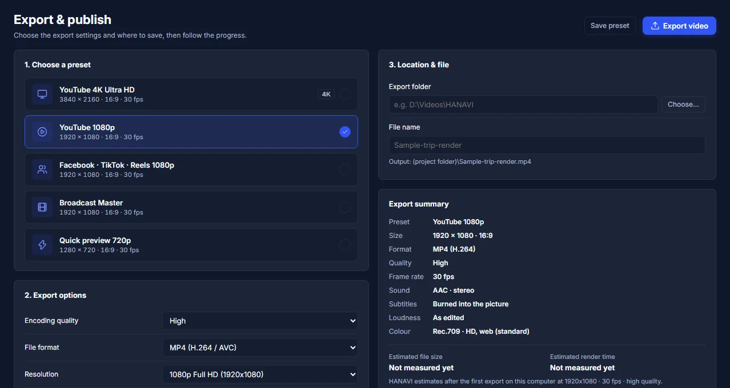Viewport: 730px width, 388px height.
Task: Click the checked YouTube 1080p radio button
Action: pyautogui.click(x=345, y=132)
